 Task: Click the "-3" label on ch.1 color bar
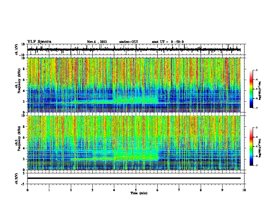point(256,70)
